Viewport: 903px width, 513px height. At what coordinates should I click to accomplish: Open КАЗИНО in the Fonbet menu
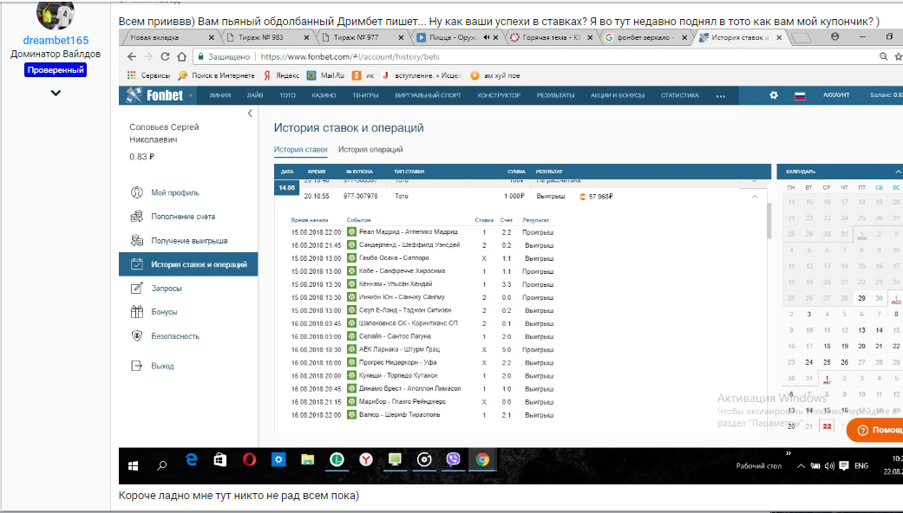point(324,95)
